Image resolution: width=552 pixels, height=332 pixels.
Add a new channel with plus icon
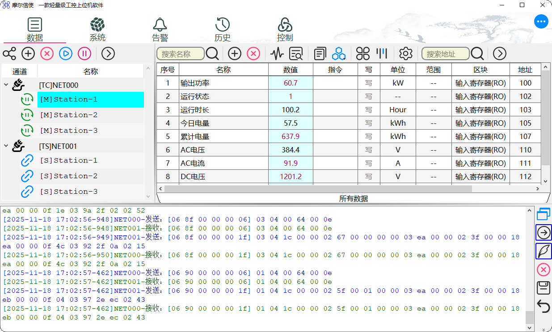28,54
